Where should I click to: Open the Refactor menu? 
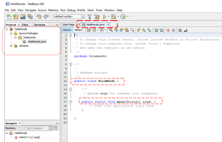53,10
